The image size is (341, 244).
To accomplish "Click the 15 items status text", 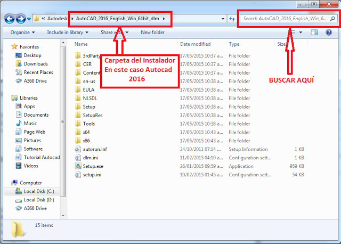I will [44, 225].
